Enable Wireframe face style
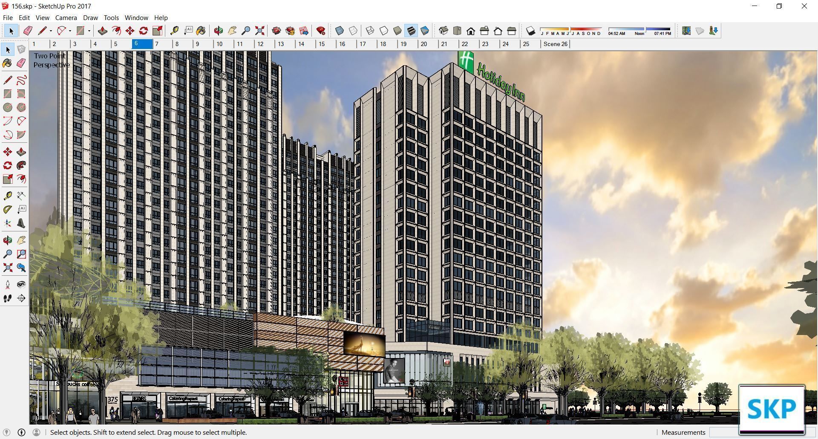Image resolution: width=818 pixels, height=439 pixels. point(370,31)
